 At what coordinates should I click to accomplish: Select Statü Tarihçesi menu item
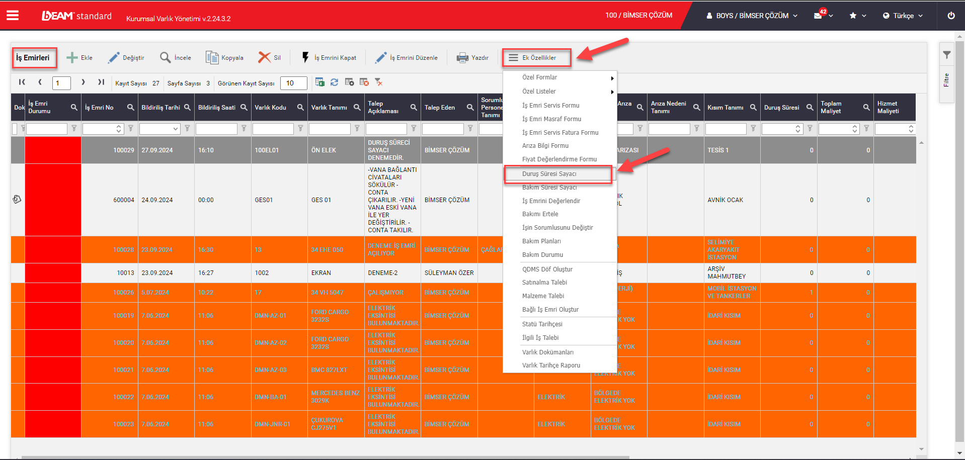click(542, 324)
